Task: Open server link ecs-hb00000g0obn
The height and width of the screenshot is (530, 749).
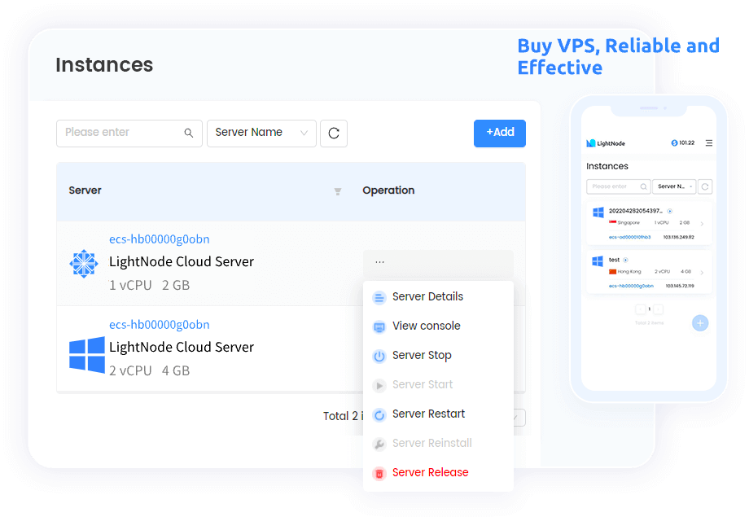Action: point(159,239)
